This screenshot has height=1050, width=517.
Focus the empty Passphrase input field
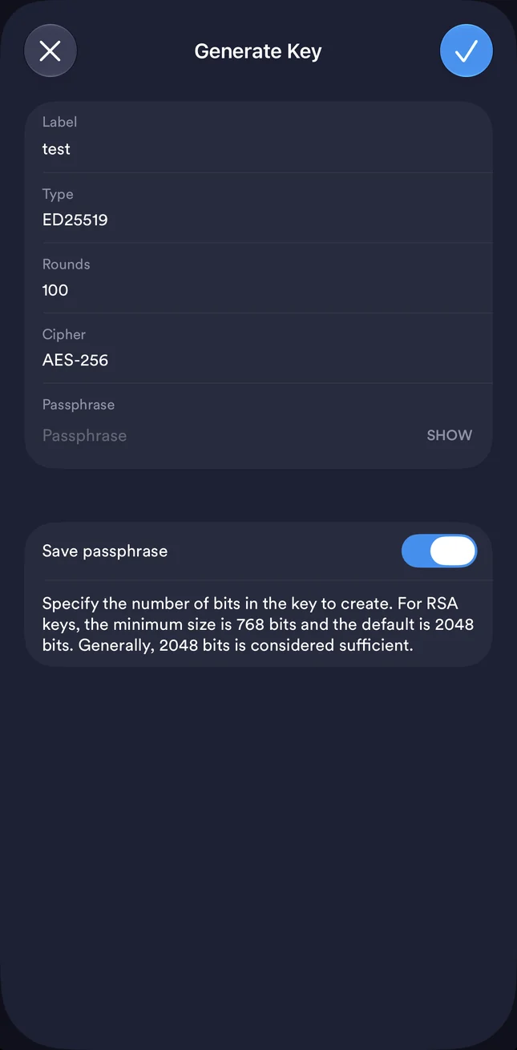point(228,435)
